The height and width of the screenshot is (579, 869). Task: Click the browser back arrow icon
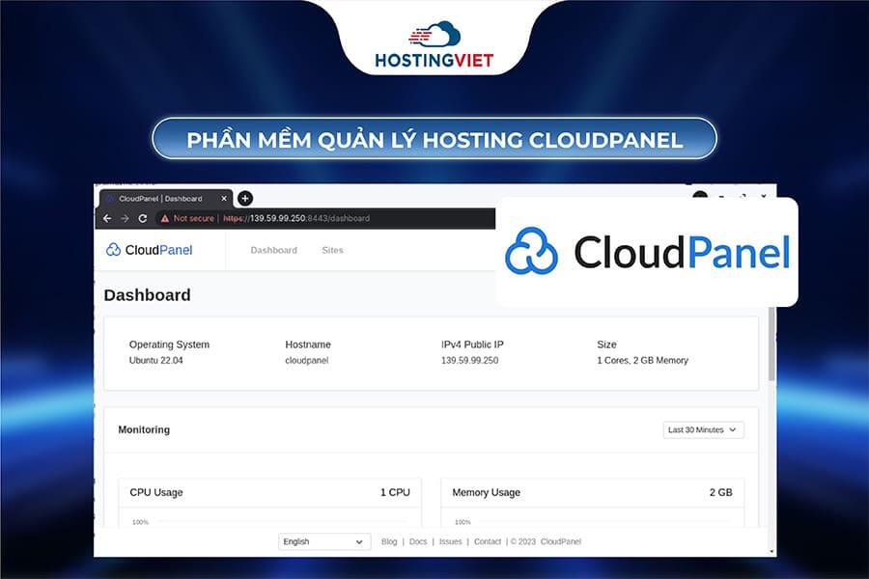[107, 218]
